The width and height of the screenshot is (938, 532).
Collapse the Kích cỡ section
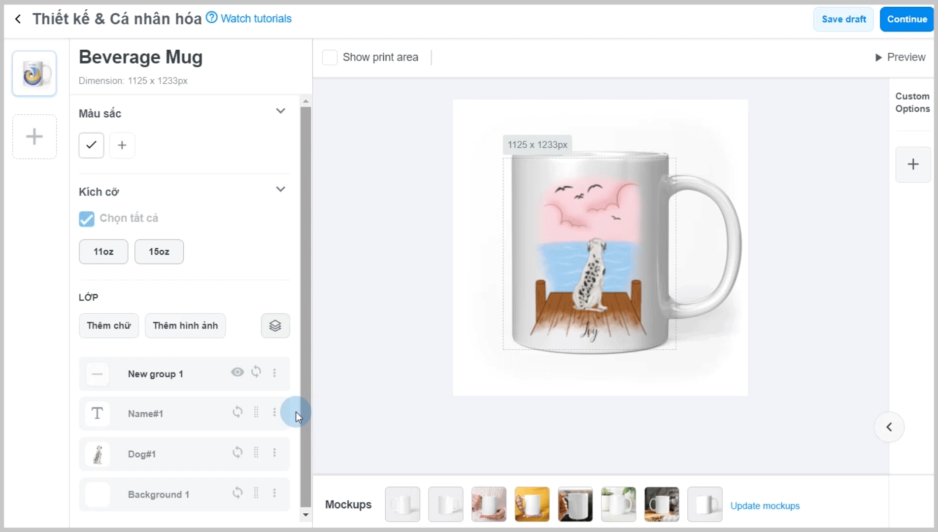coord(280,189)
